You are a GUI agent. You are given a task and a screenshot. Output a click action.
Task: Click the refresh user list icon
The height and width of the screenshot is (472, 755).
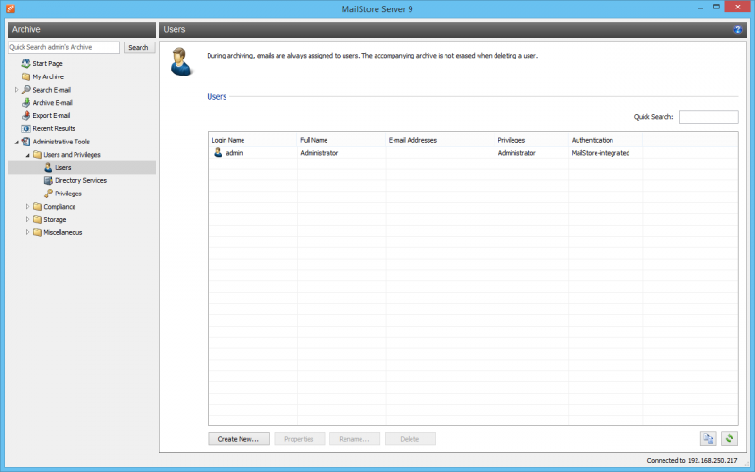(729, 438)
